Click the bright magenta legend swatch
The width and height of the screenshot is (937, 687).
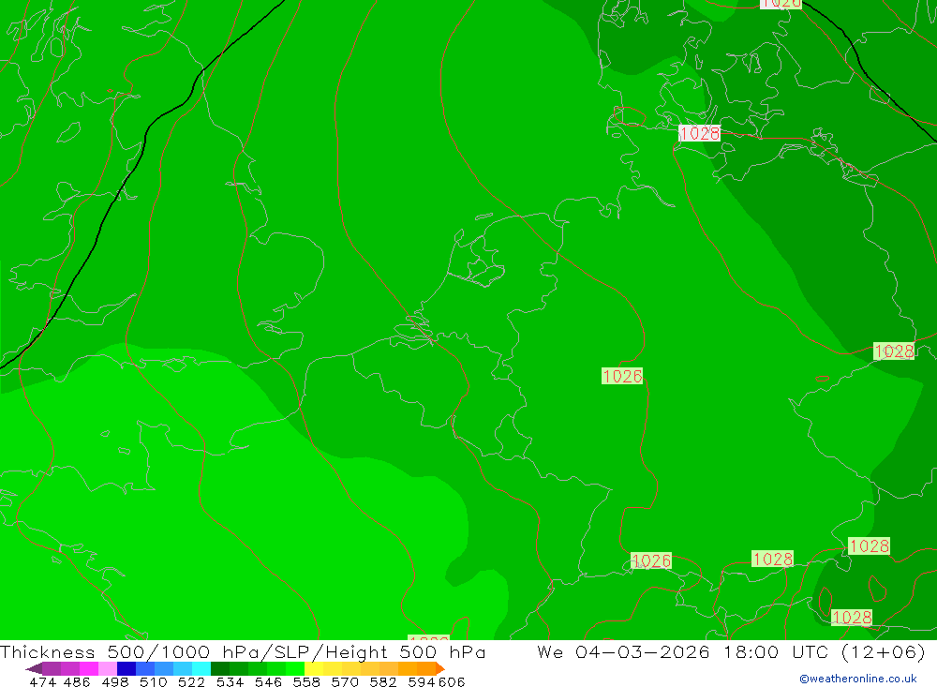(89, 668)
